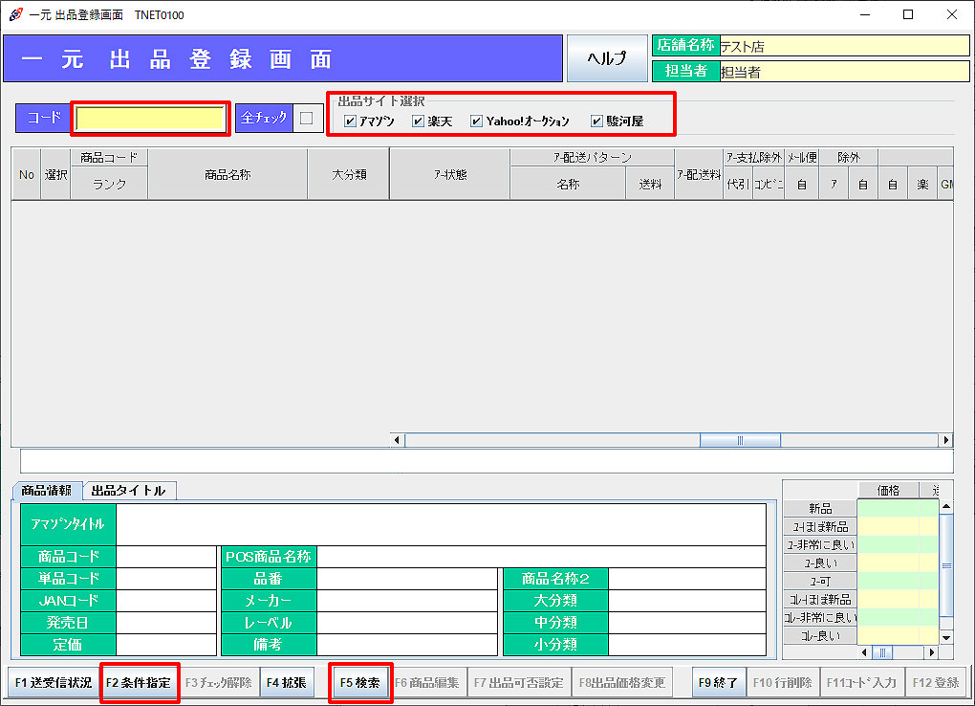Click the F4 拡張 button
This screenshot has width=975, height=706.
click(286, 683)
